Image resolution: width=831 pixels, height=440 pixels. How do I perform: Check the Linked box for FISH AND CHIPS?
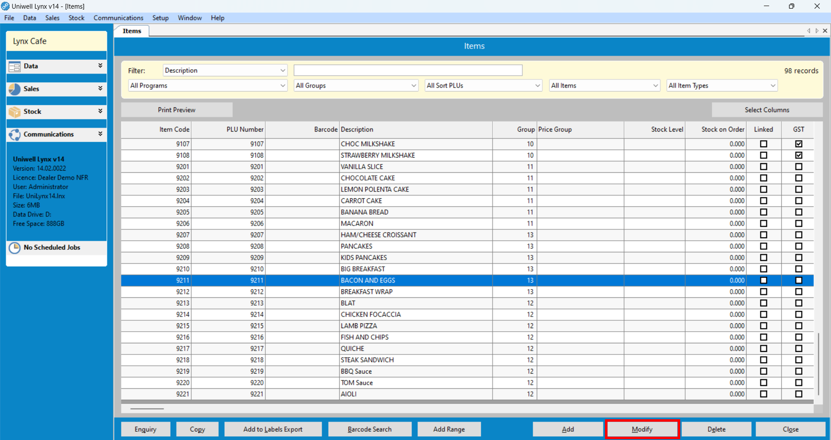coord(764,337)
